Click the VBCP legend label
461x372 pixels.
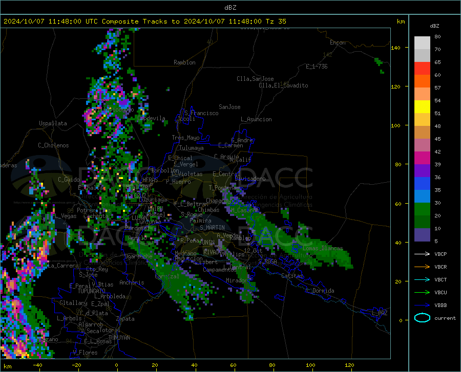point(441,254)
